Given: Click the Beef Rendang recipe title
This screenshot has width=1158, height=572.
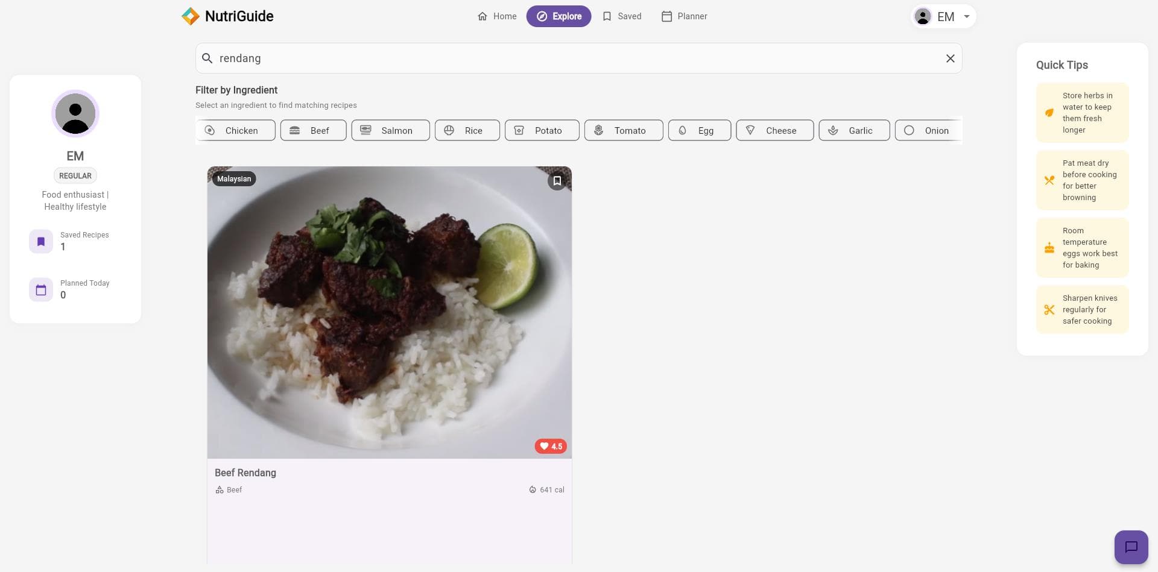Looking at the screenshot, I should [245, 473].
